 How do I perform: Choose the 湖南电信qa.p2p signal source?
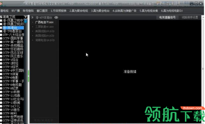45,40
